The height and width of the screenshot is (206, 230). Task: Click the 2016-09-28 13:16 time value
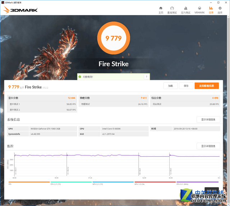[x=185, y=129]
